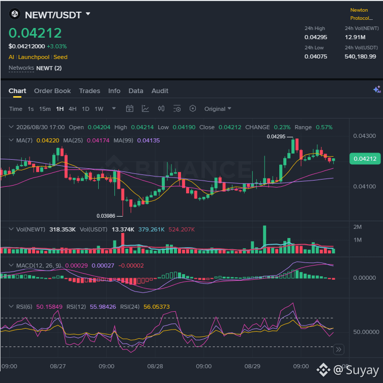383x383 pixels.
Task: Open the NEWT/USDT pair selector dropdown
Action: (88, 14)
